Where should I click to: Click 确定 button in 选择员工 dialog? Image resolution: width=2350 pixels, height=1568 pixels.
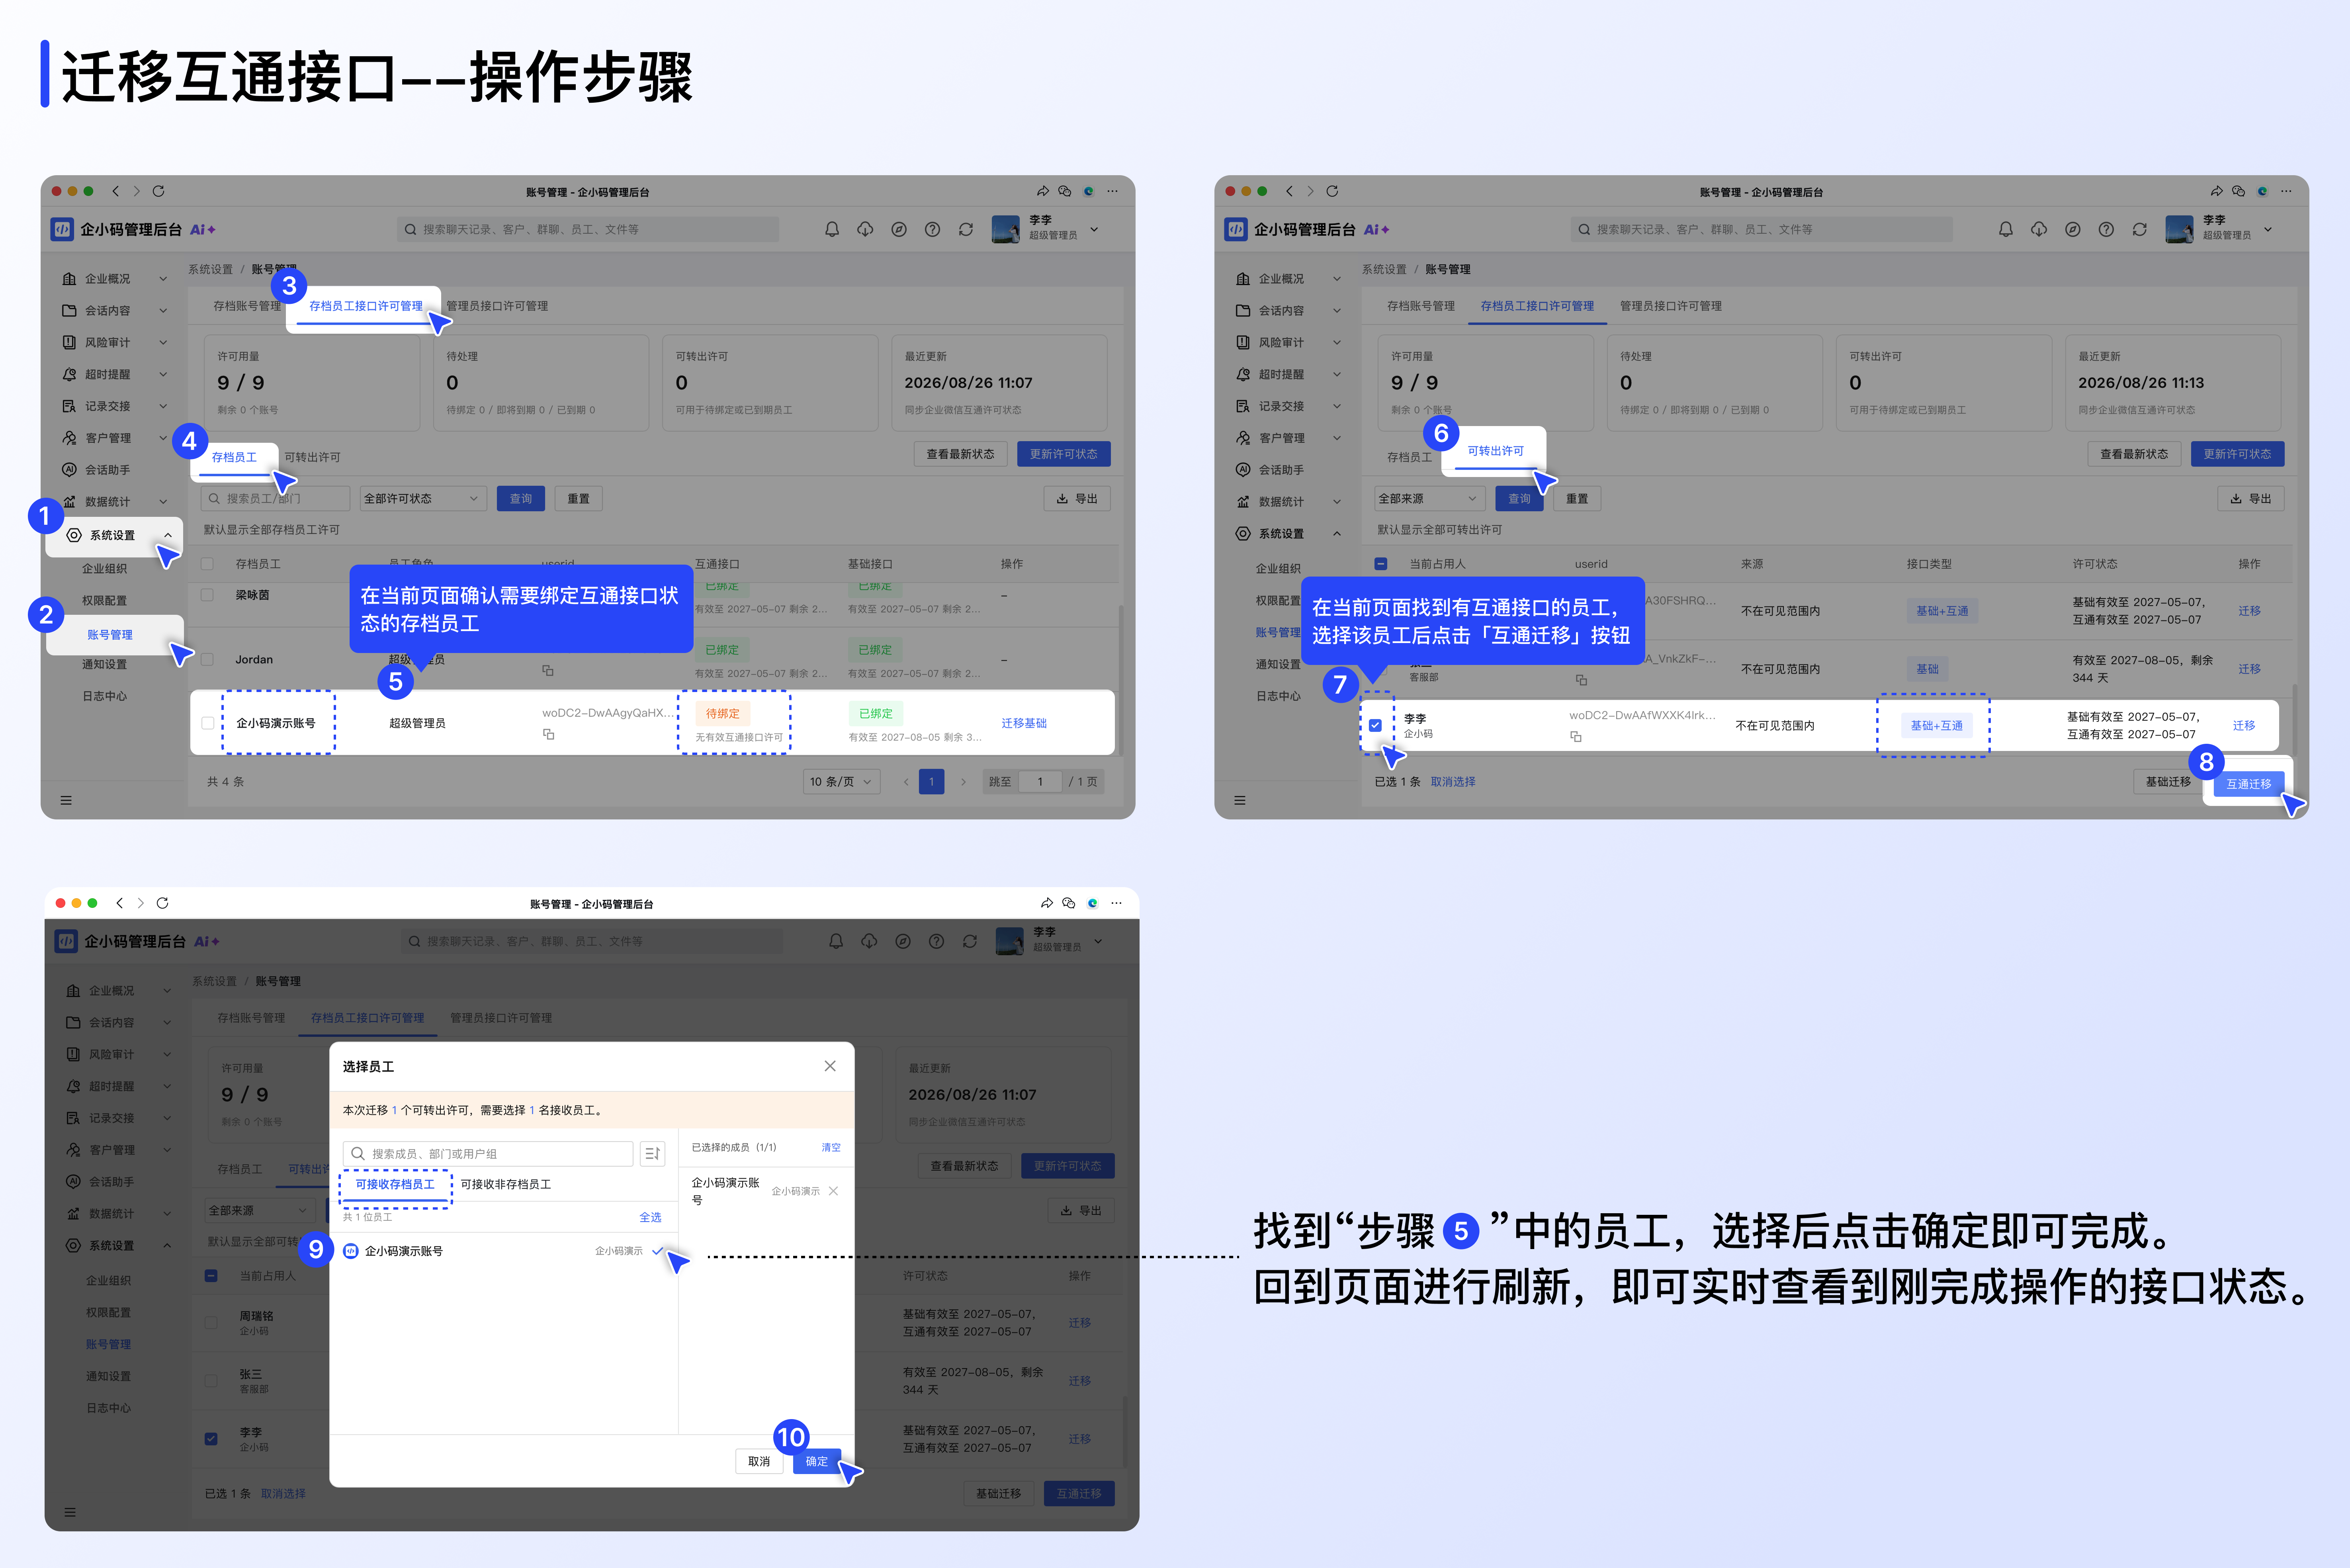(x=817, y=1461)
